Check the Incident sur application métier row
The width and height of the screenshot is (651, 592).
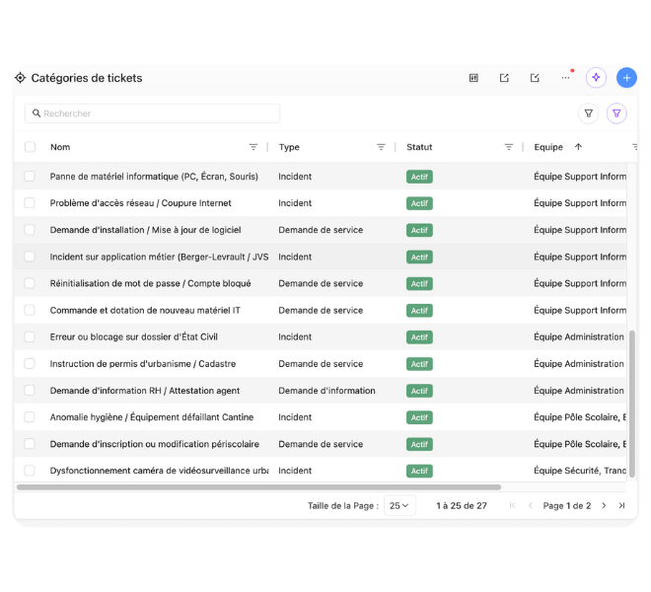(30, 257)
